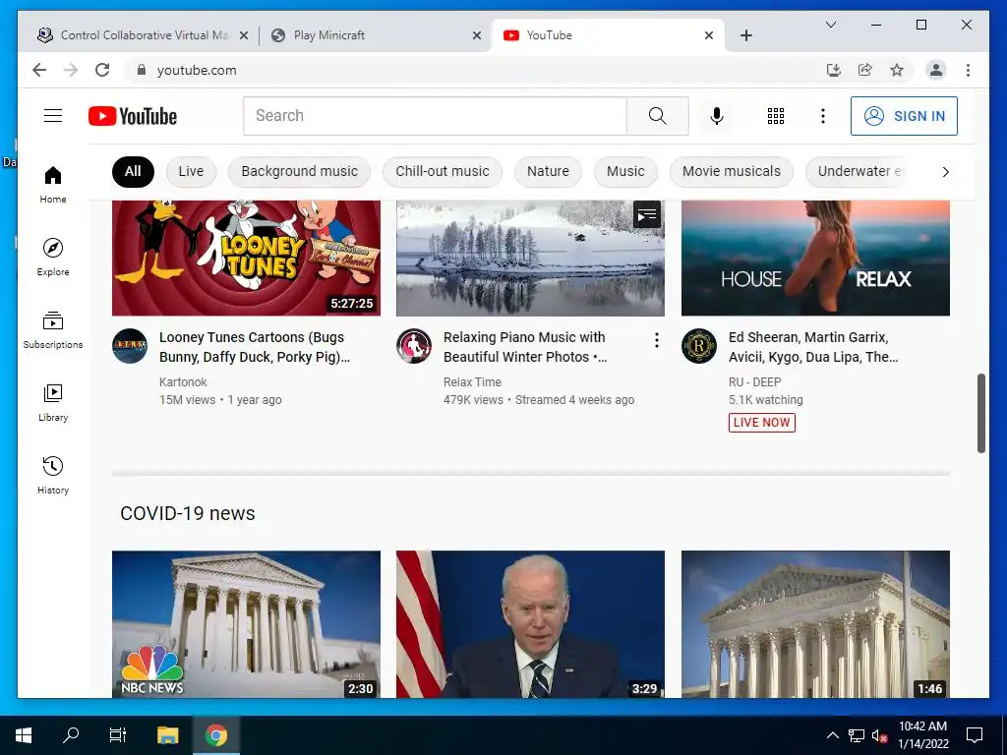The image size is (1007, 755).
Task: Close the YouTube tab
Action: coord(708,35)
